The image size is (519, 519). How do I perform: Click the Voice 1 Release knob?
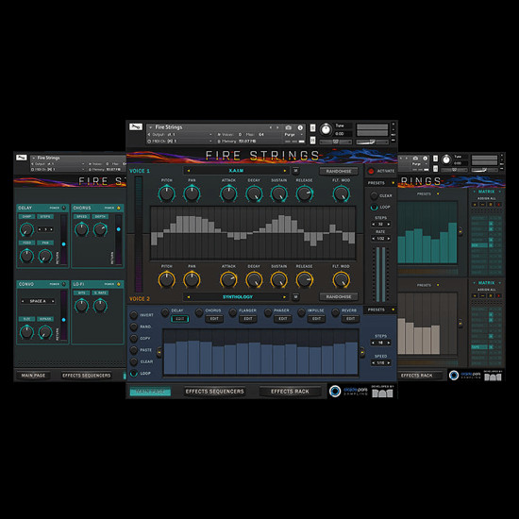[304, 194]
